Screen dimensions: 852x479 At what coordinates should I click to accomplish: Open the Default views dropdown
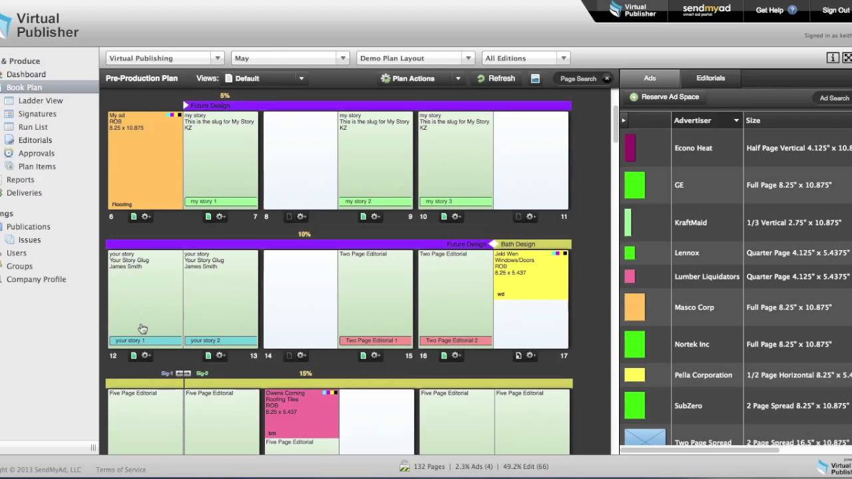(301, 79)
